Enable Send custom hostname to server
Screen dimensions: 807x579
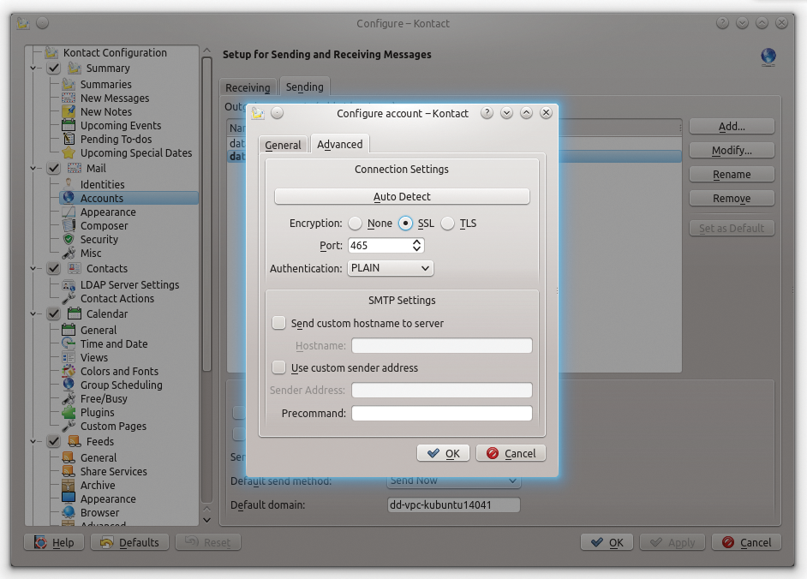click(278, 324)
